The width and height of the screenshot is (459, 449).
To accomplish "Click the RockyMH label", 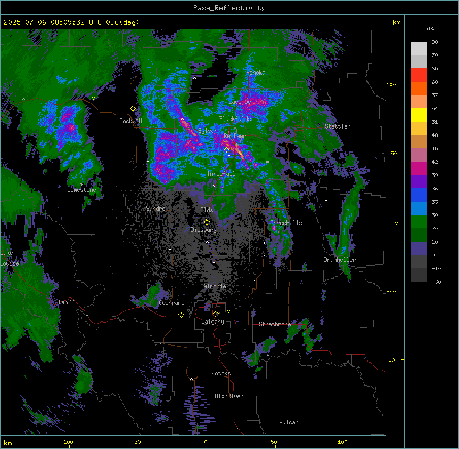I will click(130, 121).
